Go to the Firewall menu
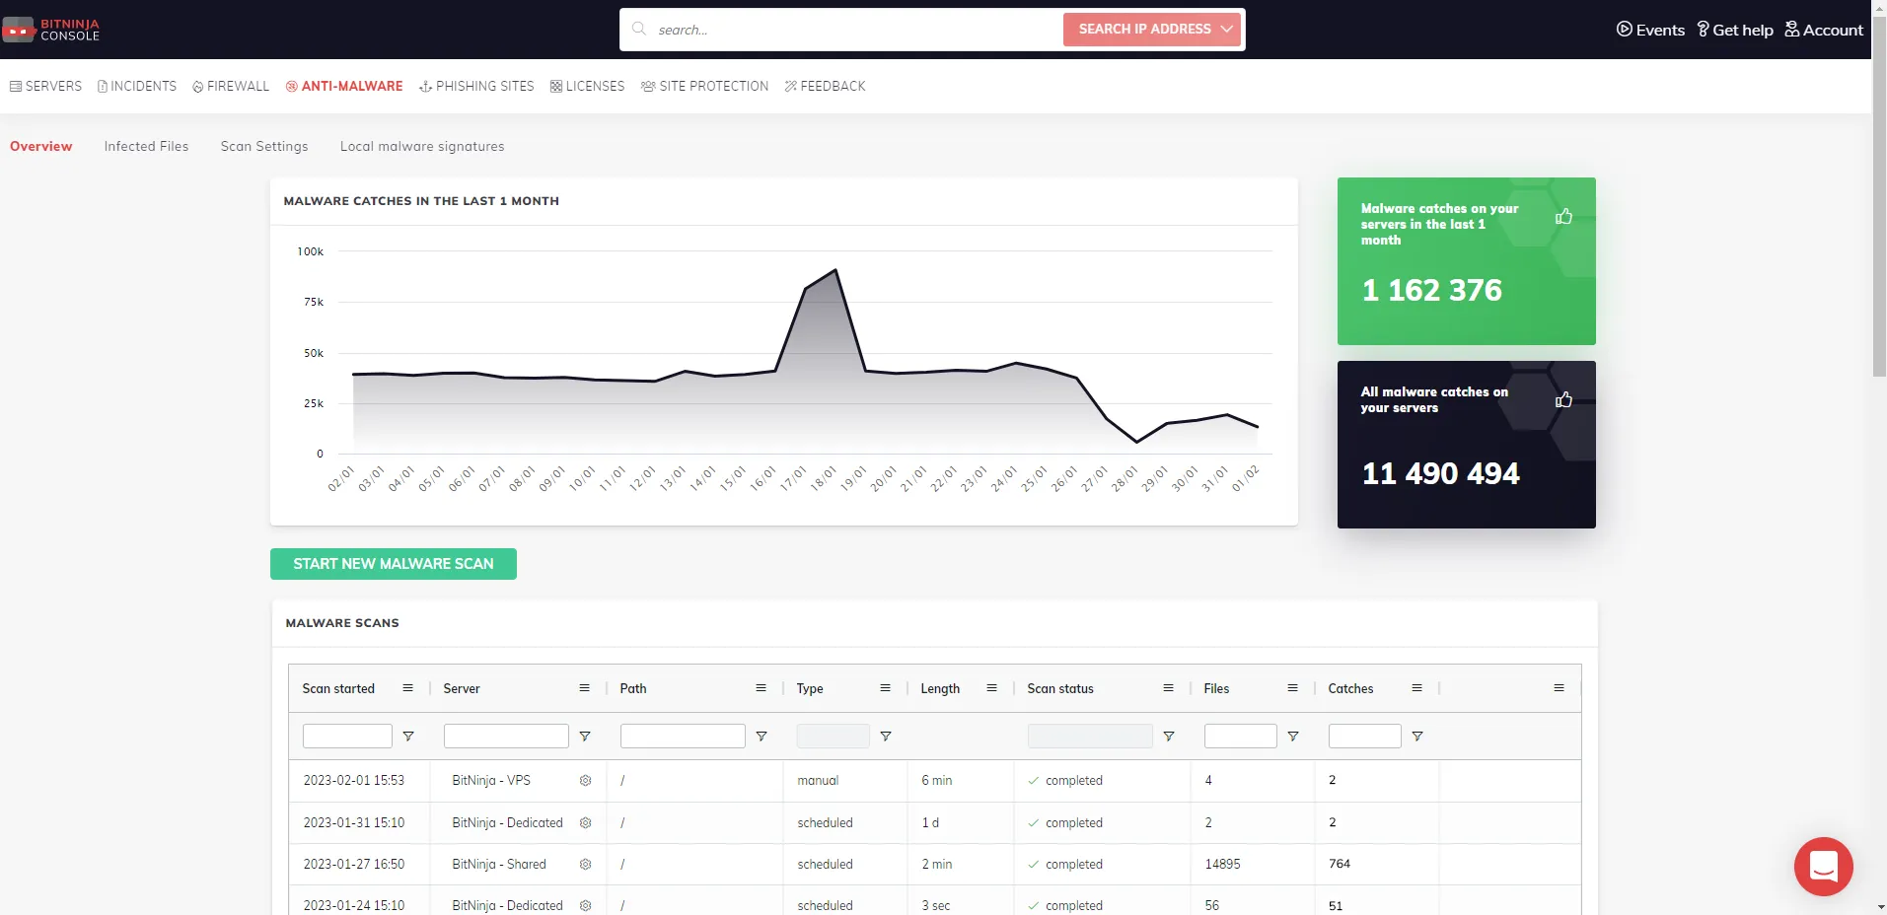The width and height of the screenshot is (1887, 915). click(231, 87)
